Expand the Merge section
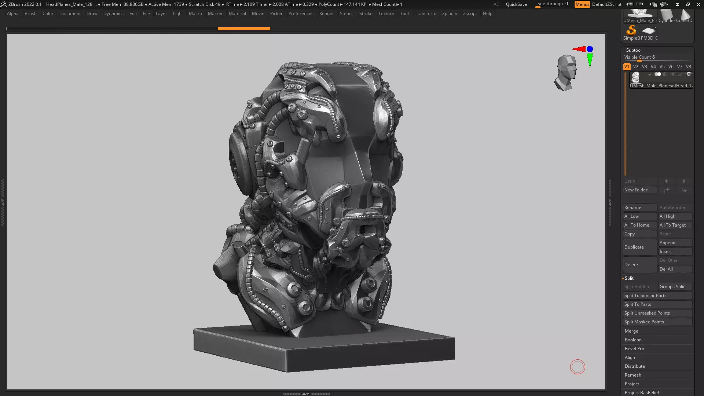This screenshot has height=396, width=704. pyautogui.click(x=631, y=331)
